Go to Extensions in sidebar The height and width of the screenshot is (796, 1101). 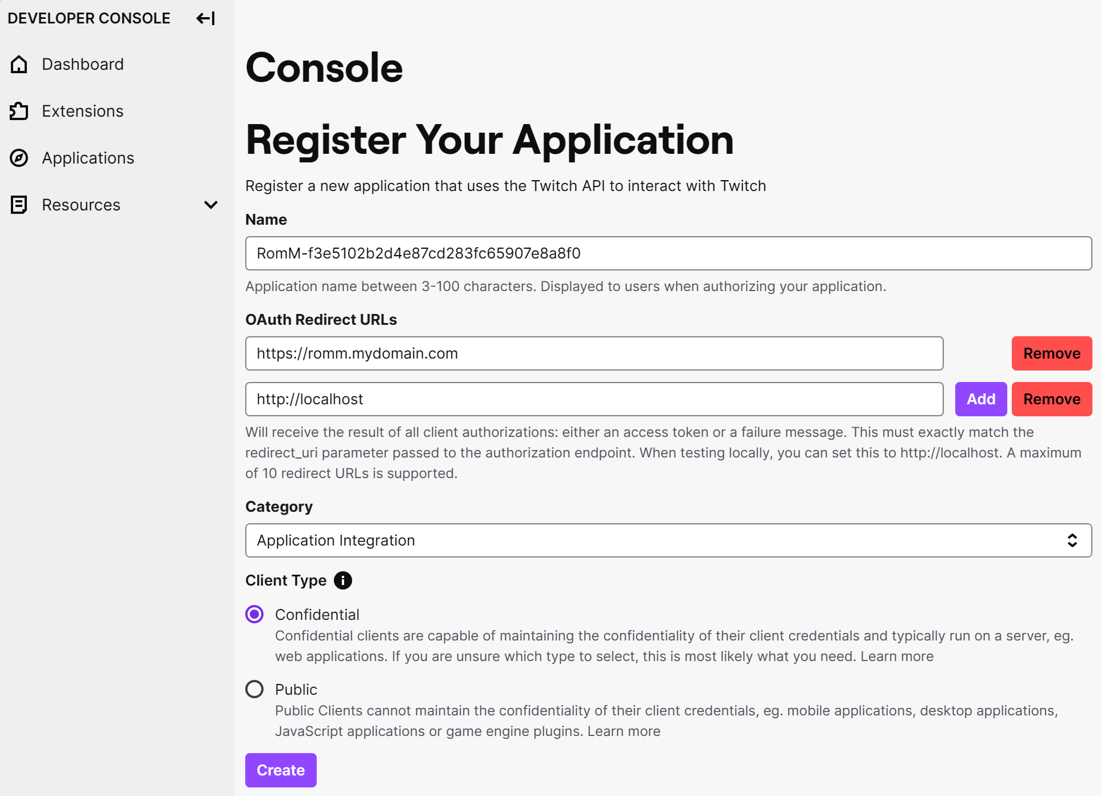click(83, 111)
